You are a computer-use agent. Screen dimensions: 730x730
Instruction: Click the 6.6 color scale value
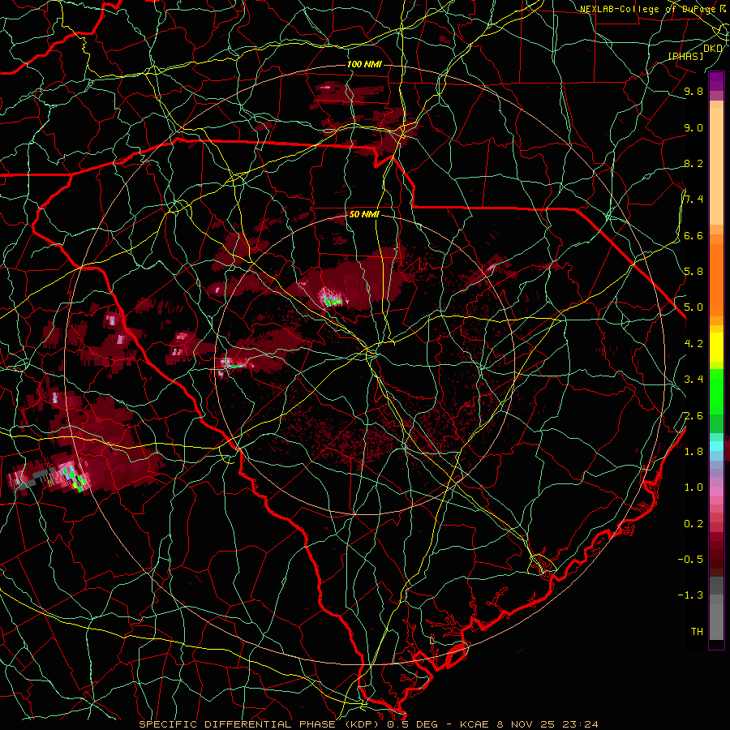(693, 235)
